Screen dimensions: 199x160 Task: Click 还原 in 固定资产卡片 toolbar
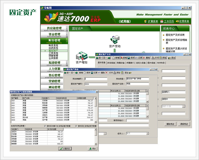coord(139,58)
